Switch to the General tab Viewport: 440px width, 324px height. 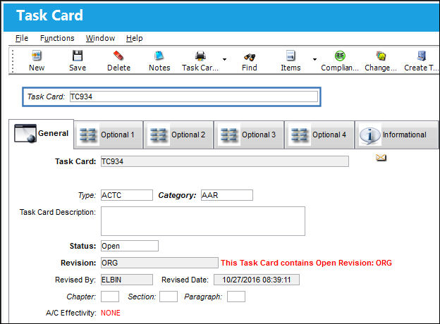(42, 134)
